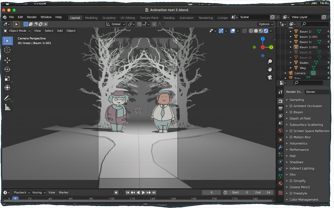334x208 pixels.
Task: Jump to the animation end frame
Action: (154, 192)
